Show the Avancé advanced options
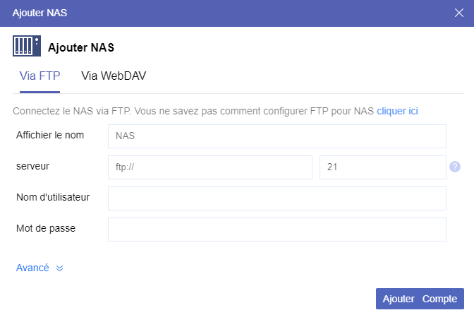 pyautogui.click(x=32, y=268)
